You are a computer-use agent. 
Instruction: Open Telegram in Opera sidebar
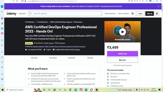[2, 28]
